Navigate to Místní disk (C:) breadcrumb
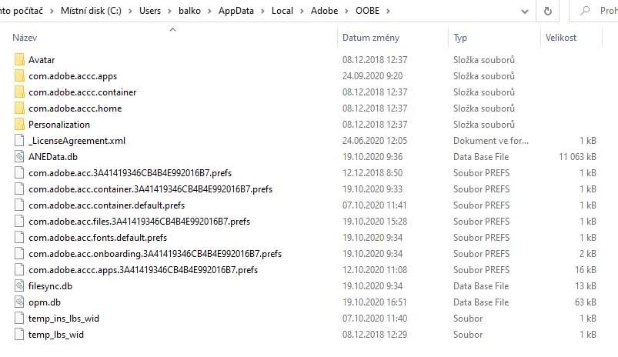The height and width of the screenshot is (357, 618). tap(91, 11)
